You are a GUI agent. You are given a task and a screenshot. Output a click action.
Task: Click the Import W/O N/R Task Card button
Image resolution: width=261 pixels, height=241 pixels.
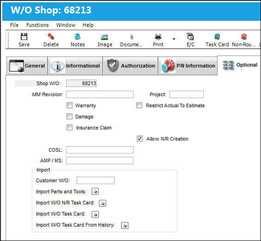pyautogui.click(x=103, y=203)
